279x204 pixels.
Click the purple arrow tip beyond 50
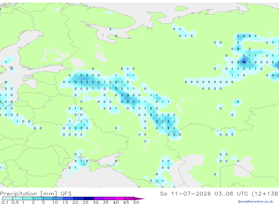click(139, 199)
